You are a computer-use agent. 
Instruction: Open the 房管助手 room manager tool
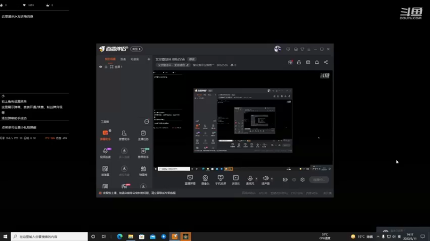pyautogui.click(x=124, y=135)
